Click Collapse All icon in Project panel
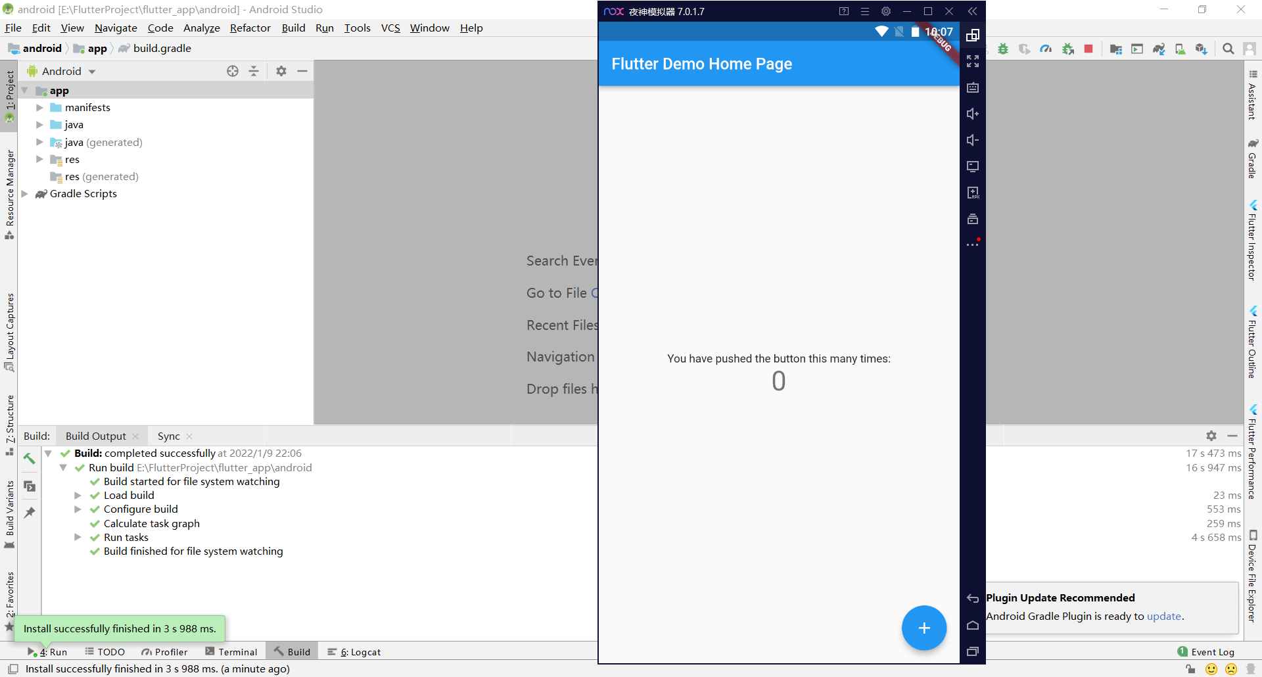This screenshot has width=1262, height=677. click(x=254, y=71)
